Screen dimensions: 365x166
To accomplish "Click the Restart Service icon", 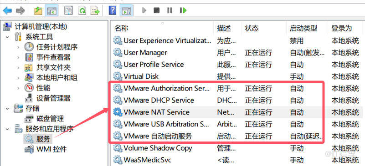I will tap(183, 10).
